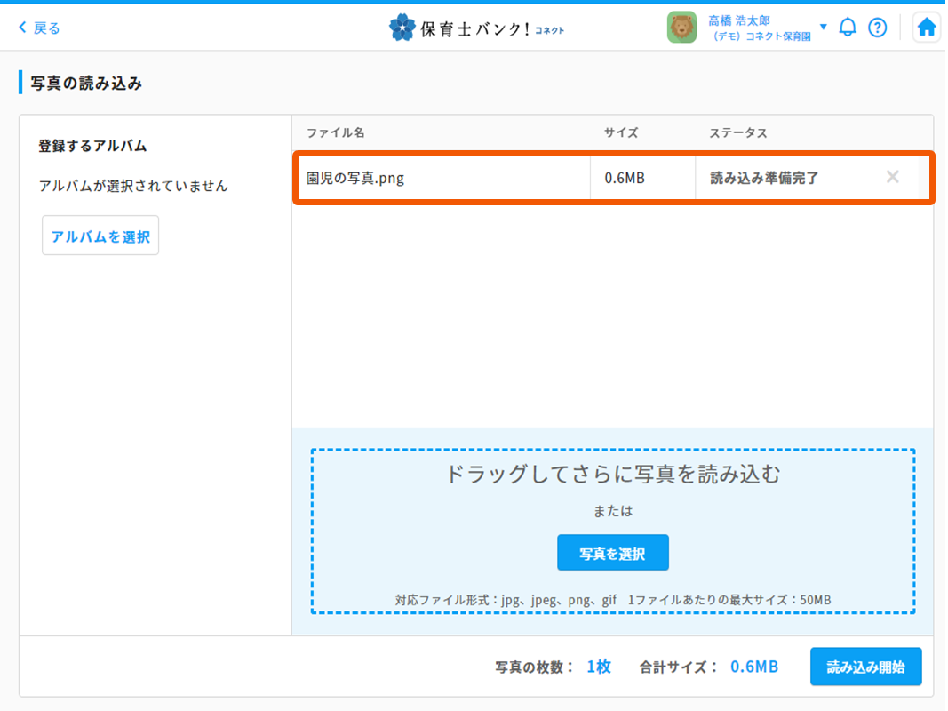Click the 戻る back link text

pyautogui.click(x=47, y=28)
